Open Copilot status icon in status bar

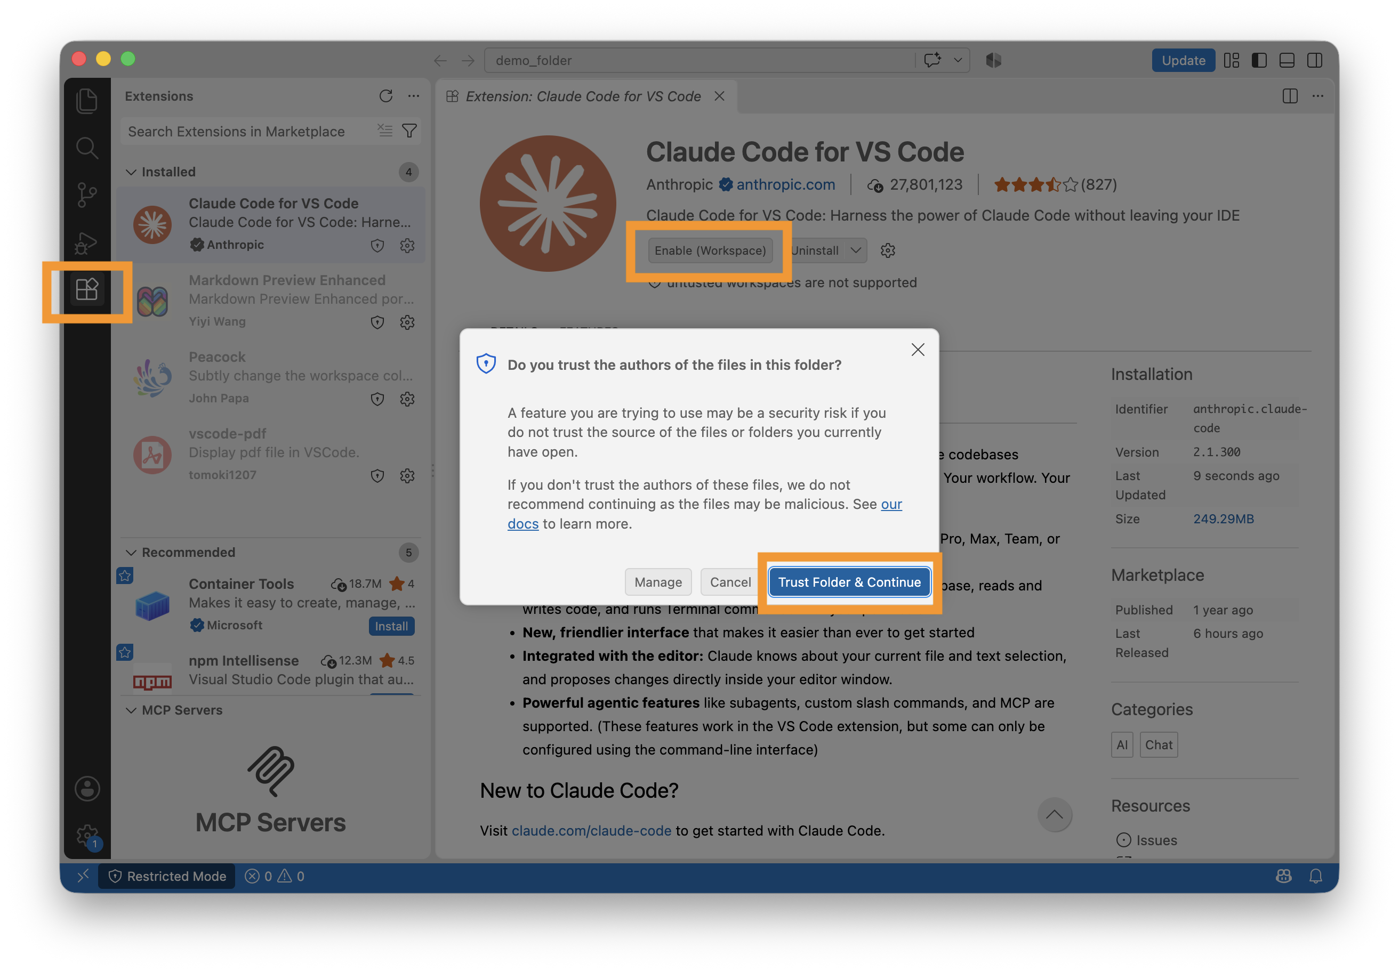[x=1284, y=876]
